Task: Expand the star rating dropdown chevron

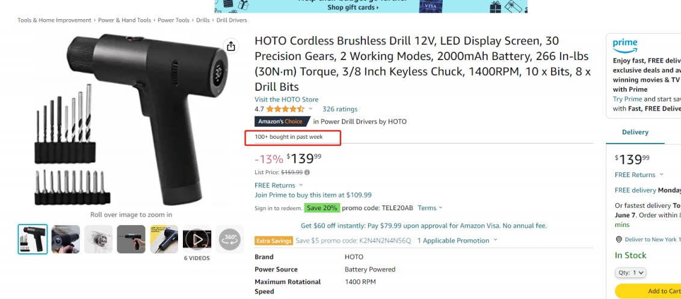Action: [x=310, y=109]
